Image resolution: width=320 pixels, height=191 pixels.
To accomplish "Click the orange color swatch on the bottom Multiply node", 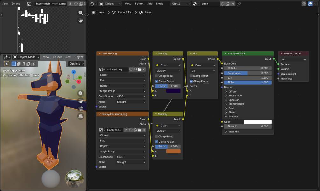I will coord(173,151).
